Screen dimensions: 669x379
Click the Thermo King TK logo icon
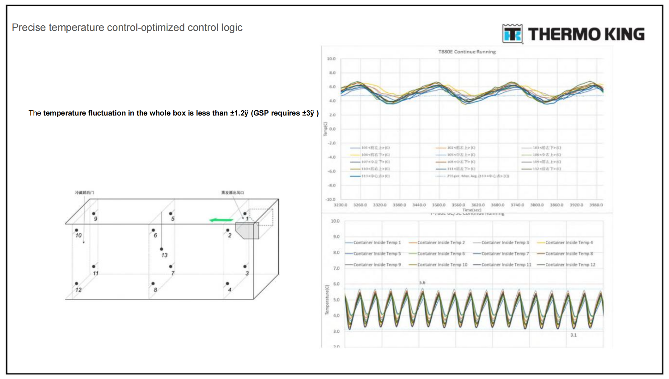512,33
